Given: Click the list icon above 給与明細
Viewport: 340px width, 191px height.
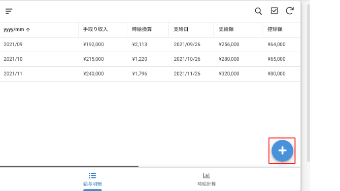Looking at the screenshot, I should 92,175.
